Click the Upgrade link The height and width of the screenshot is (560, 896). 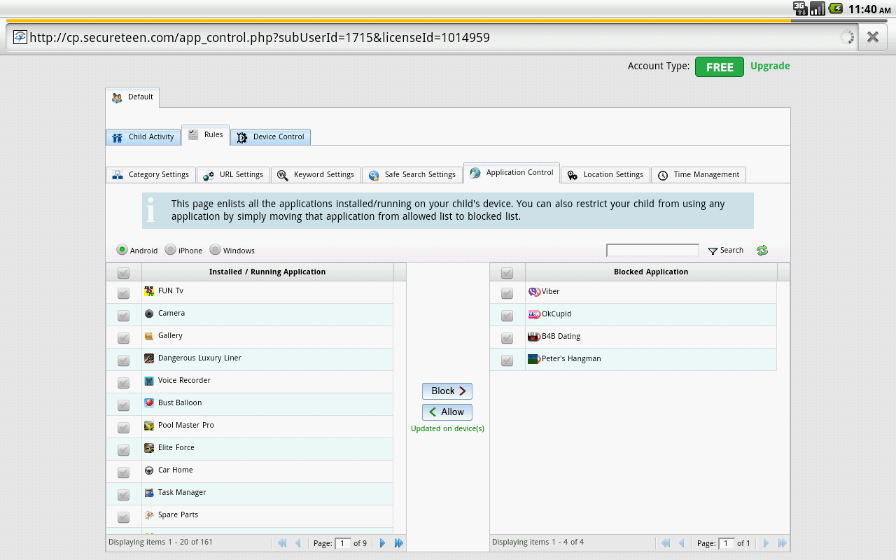[x=770, y=66]
